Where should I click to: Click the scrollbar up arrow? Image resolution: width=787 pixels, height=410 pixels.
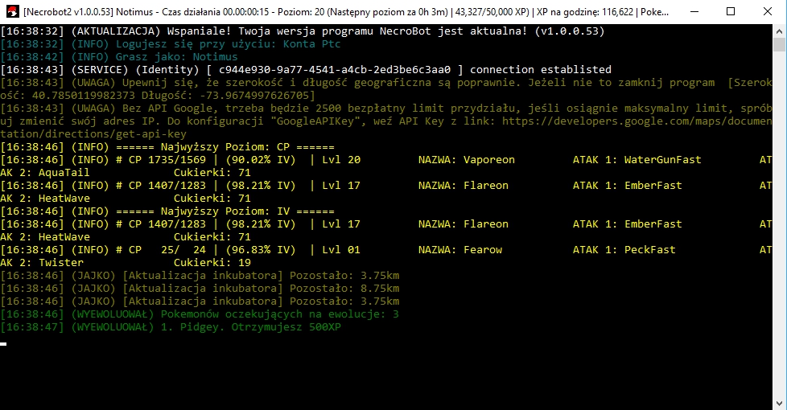point(779,30)
